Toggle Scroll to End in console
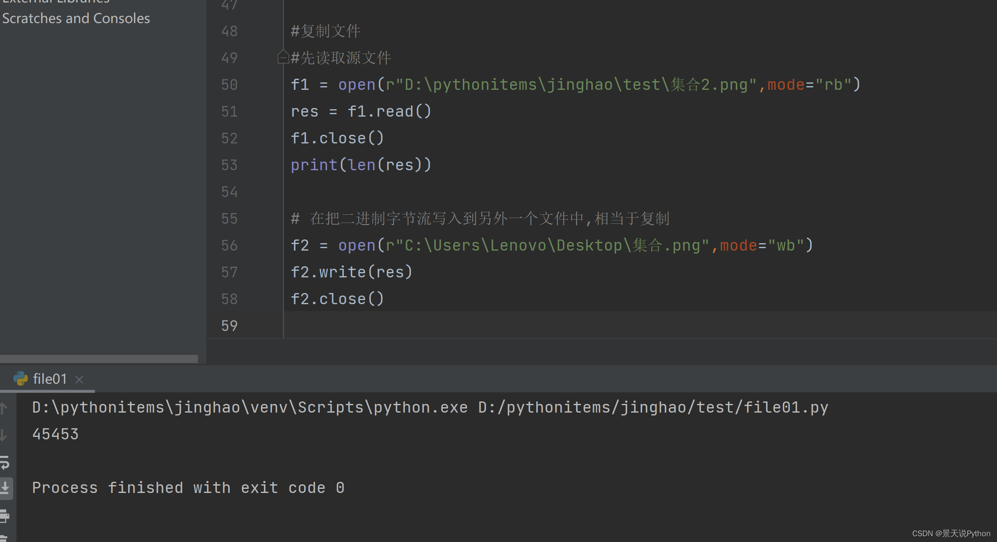Screen dimensions: 997x542 coord(5,488)
